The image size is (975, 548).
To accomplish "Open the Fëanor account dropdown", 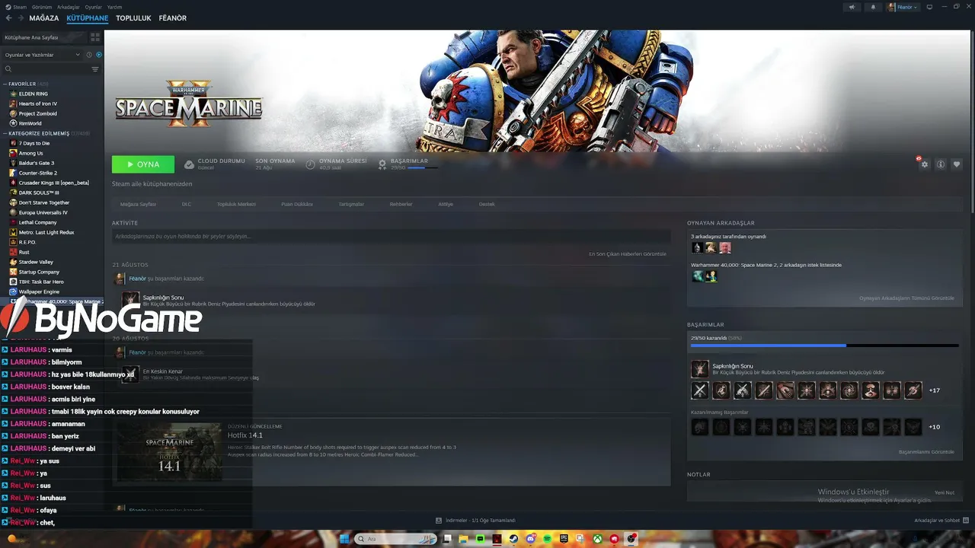I will tap(903, 7).
